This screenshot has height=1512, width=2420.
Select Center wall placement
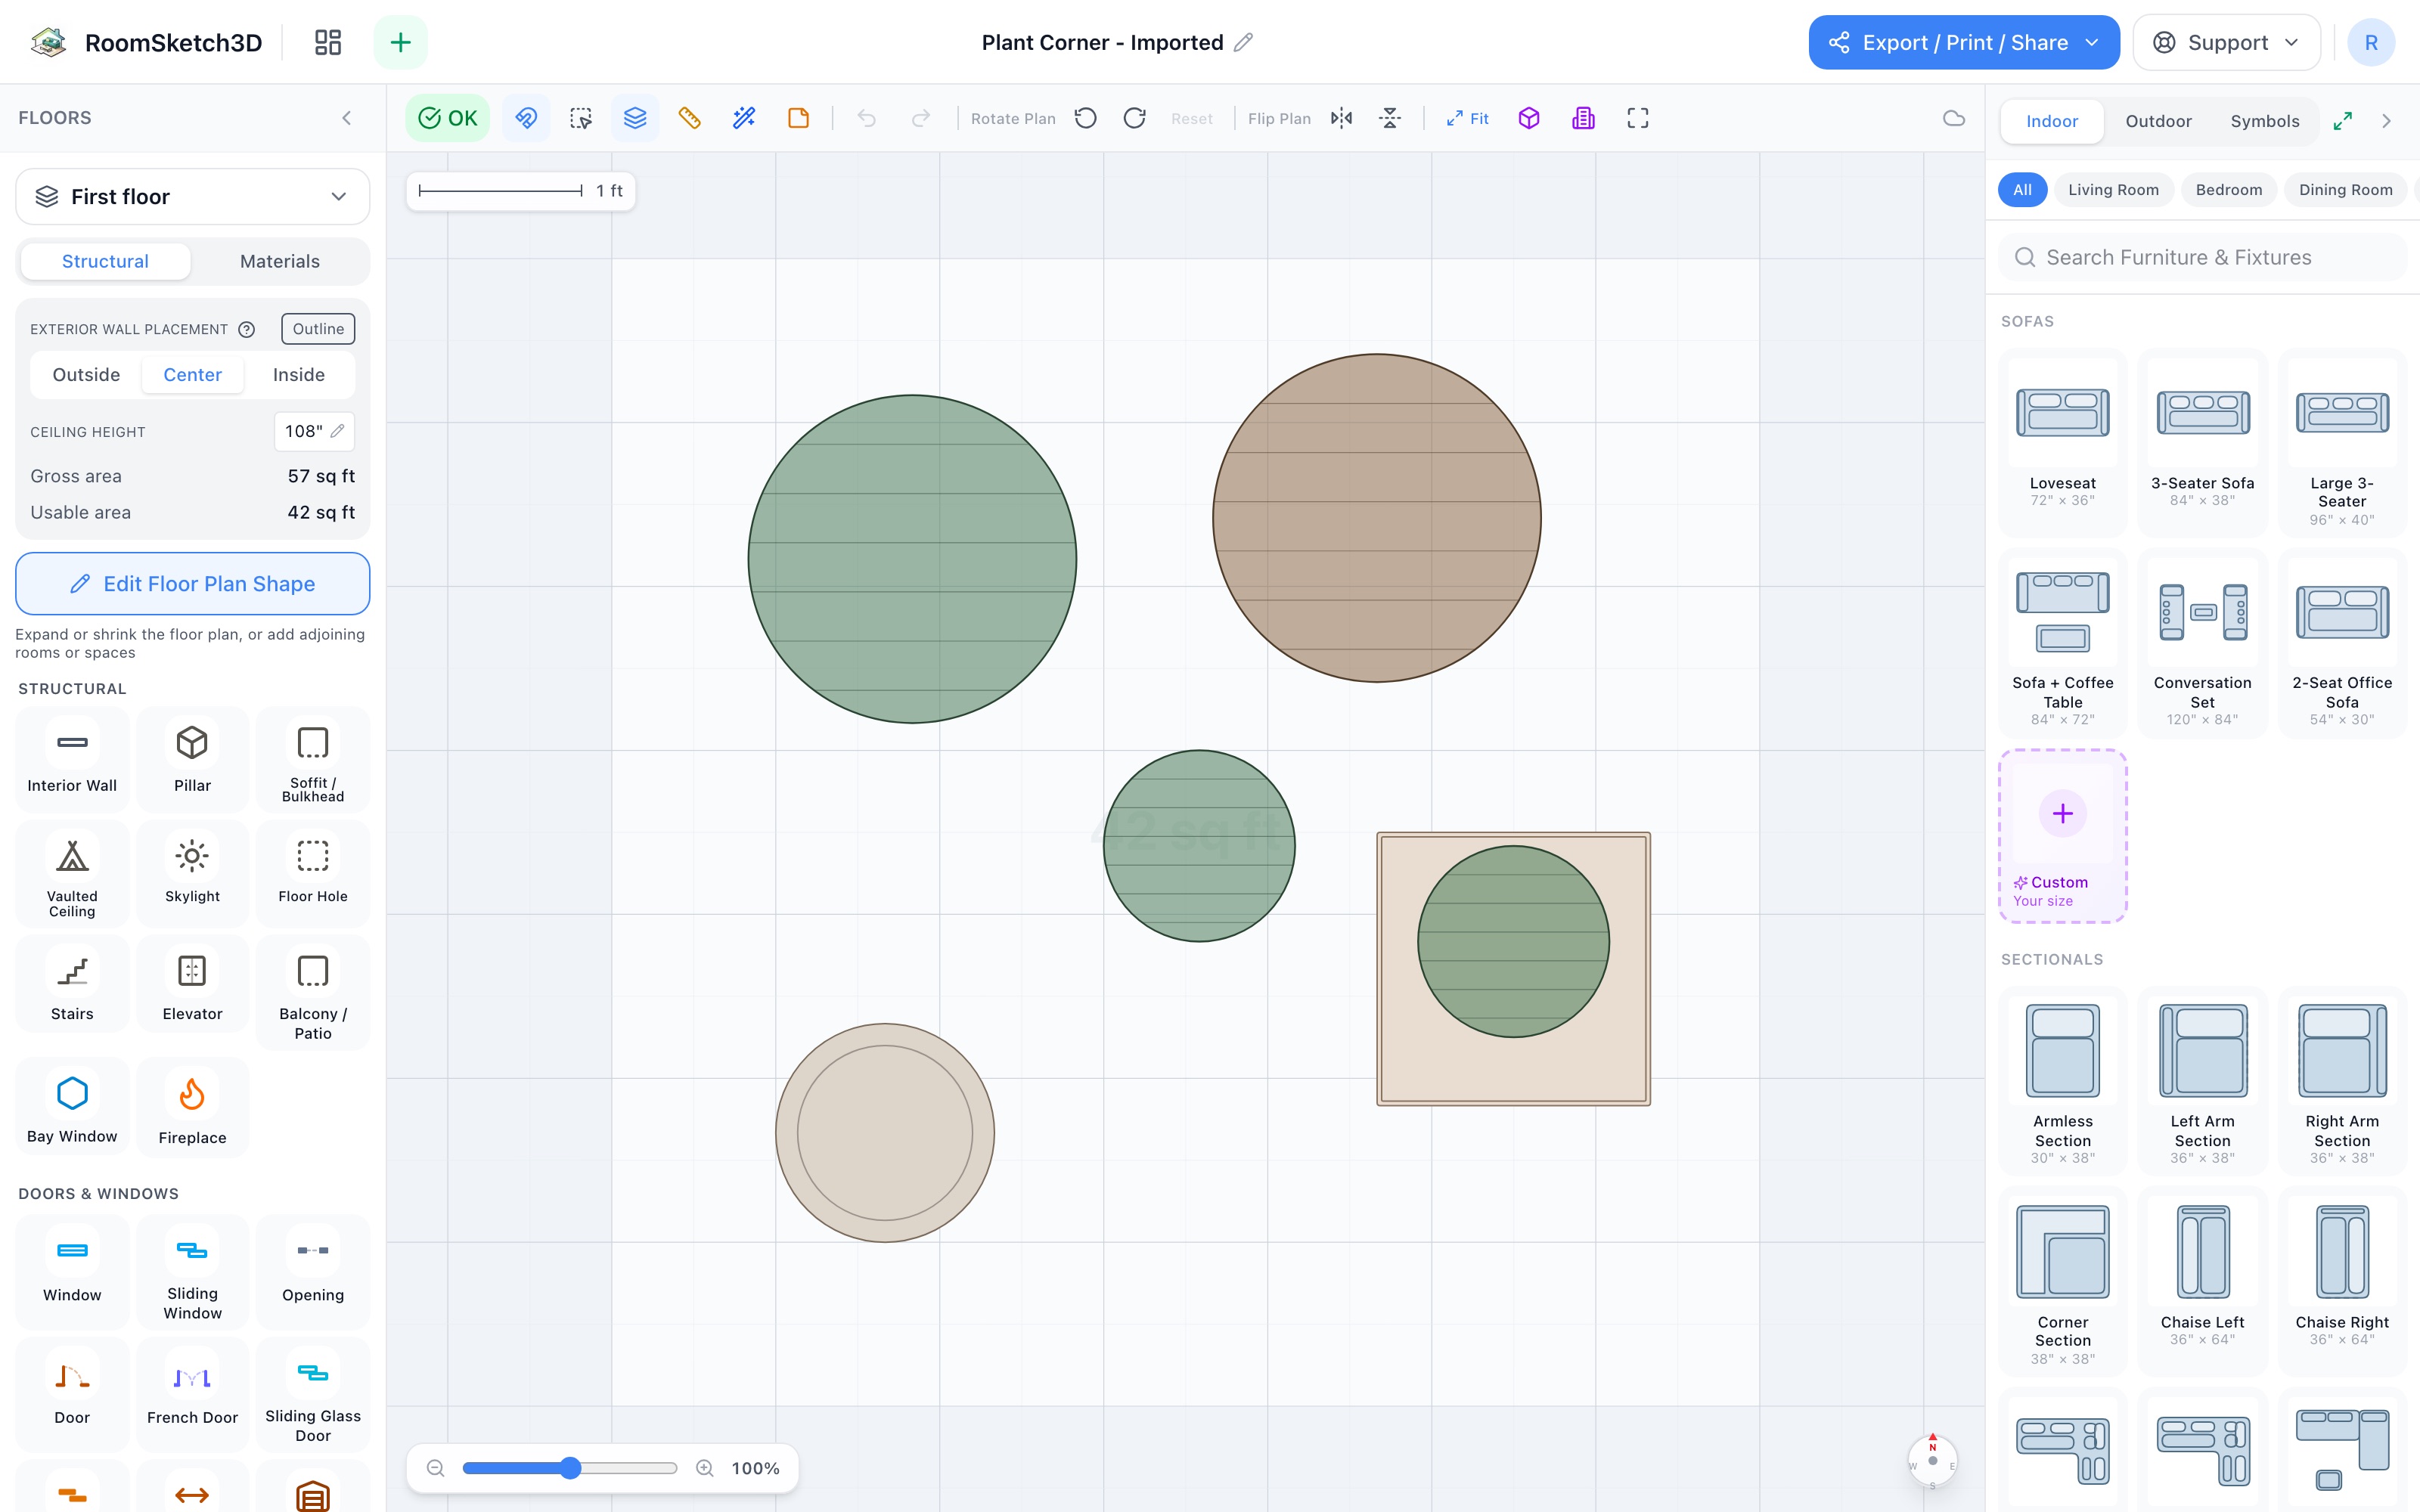click(193, 374)
